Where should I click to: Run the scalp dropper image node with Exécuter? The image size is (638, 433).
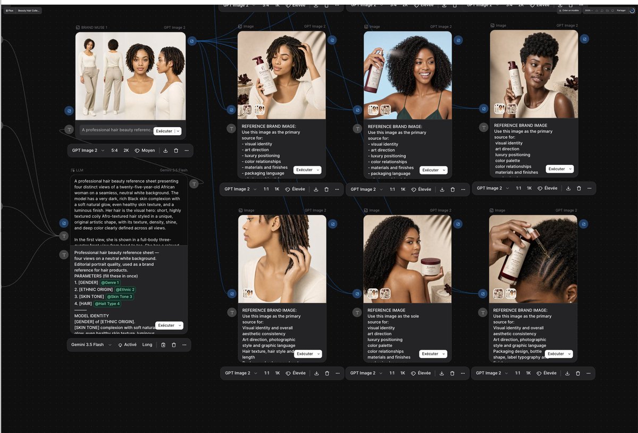tap(556, 354)
